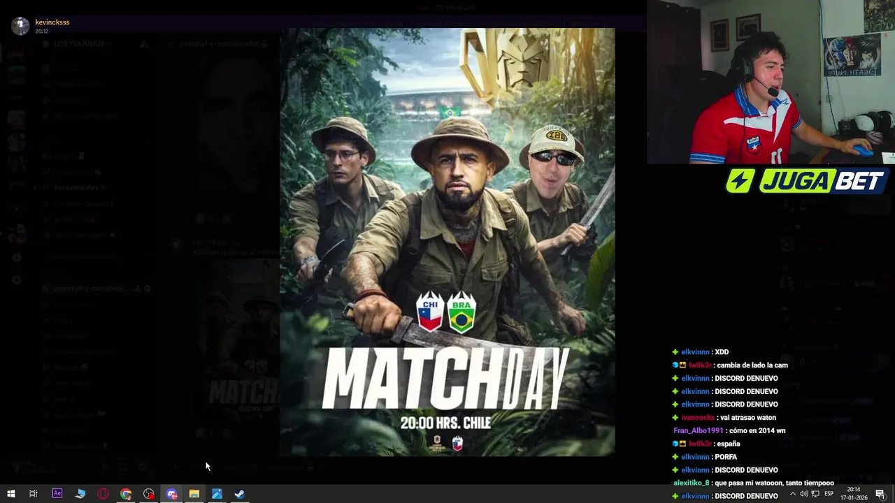Click the kevincksss username link

pyautogui.click(x=52, y=22)
